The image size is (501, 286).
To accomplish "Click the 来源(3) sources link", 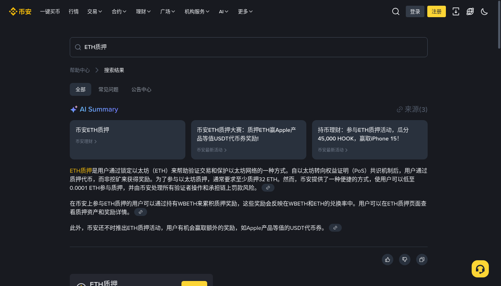I will (x=412, y=109).
